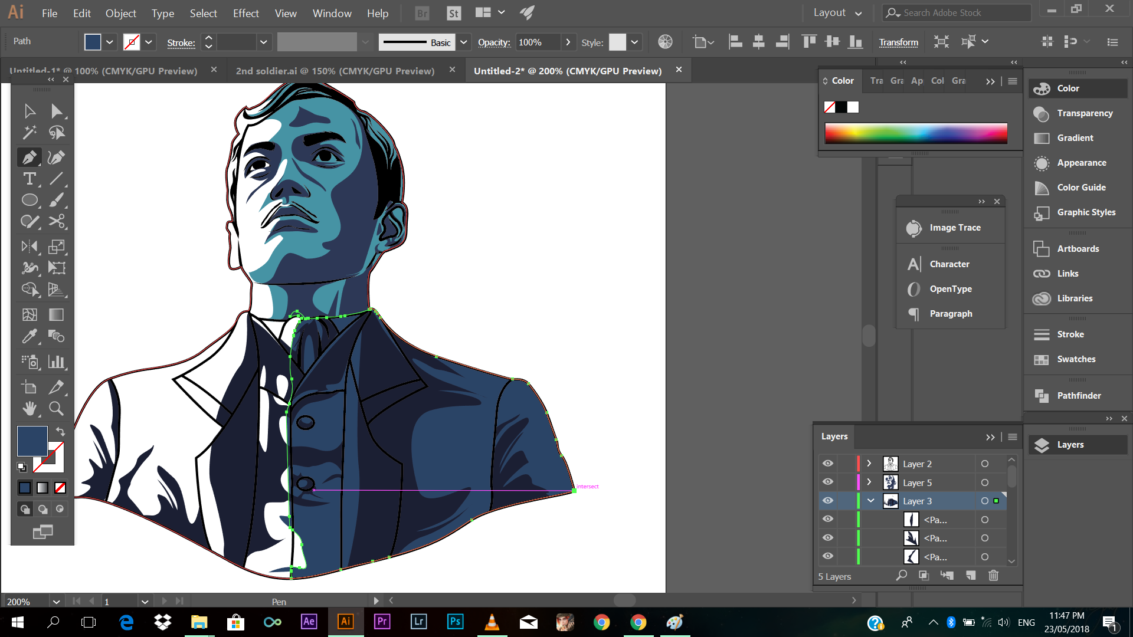The image size is (1133, 637).
Task: Open stroke color dropdown in control bar
Action: pos(149,42)
